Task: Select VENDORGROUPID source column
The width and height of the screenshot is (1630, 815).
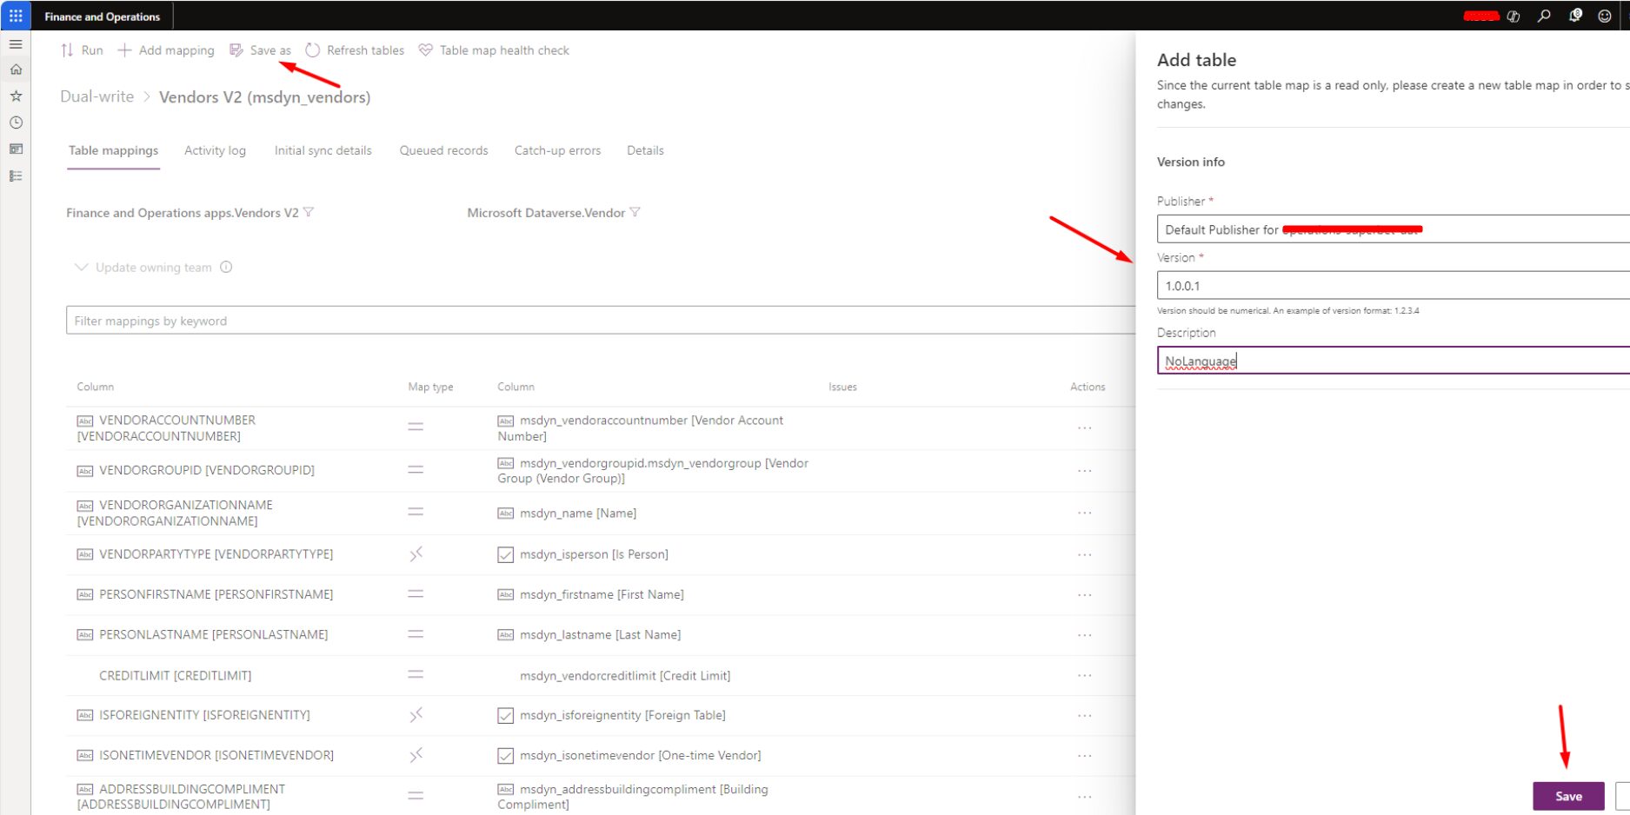Action: [207, 470]
